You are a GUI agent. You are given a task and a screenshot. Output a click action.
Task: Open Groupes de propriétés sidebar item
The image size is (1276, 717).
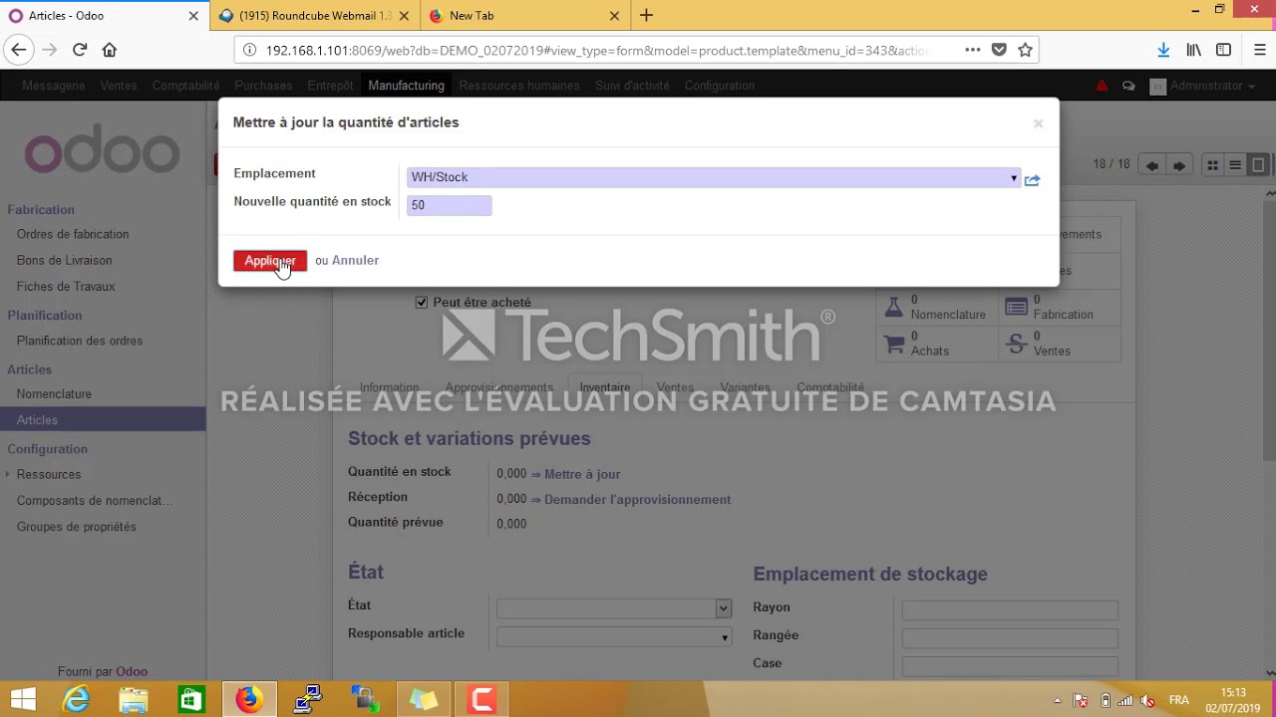click(76, 527)
